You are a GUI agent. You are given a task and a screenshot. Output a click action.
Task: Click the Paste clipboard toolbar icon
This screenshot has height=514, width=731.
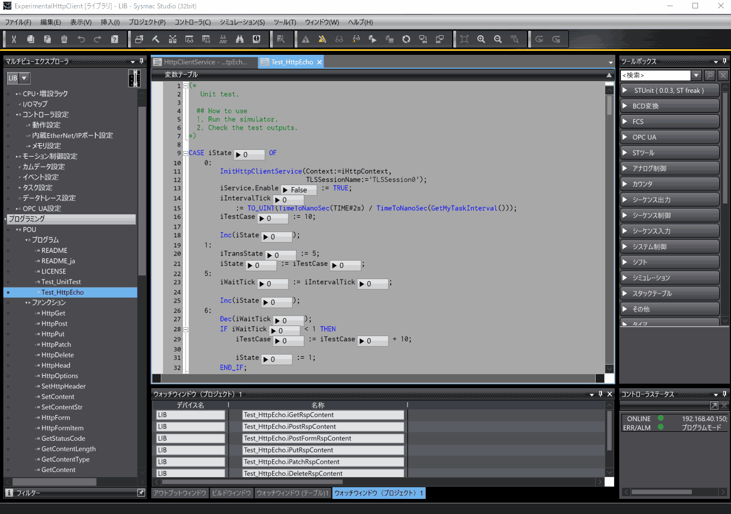48,39
